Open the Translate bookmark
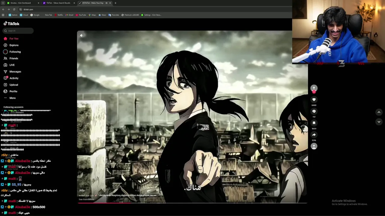 [x=114, y=15]
